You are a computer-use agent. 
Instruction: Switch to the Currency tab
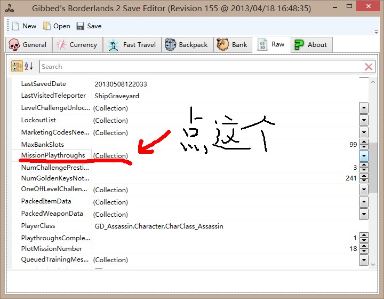click(x=77, y=45)
